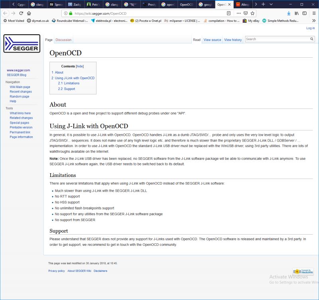The image size is (319, 300).
Task: Go to Wiki Main page
Action: coord(20,87)
